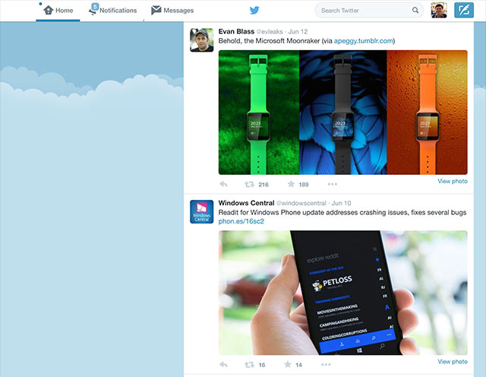486x377 pixels.
Task: Open the @evleaks handle link
Action: click(270, 32)
